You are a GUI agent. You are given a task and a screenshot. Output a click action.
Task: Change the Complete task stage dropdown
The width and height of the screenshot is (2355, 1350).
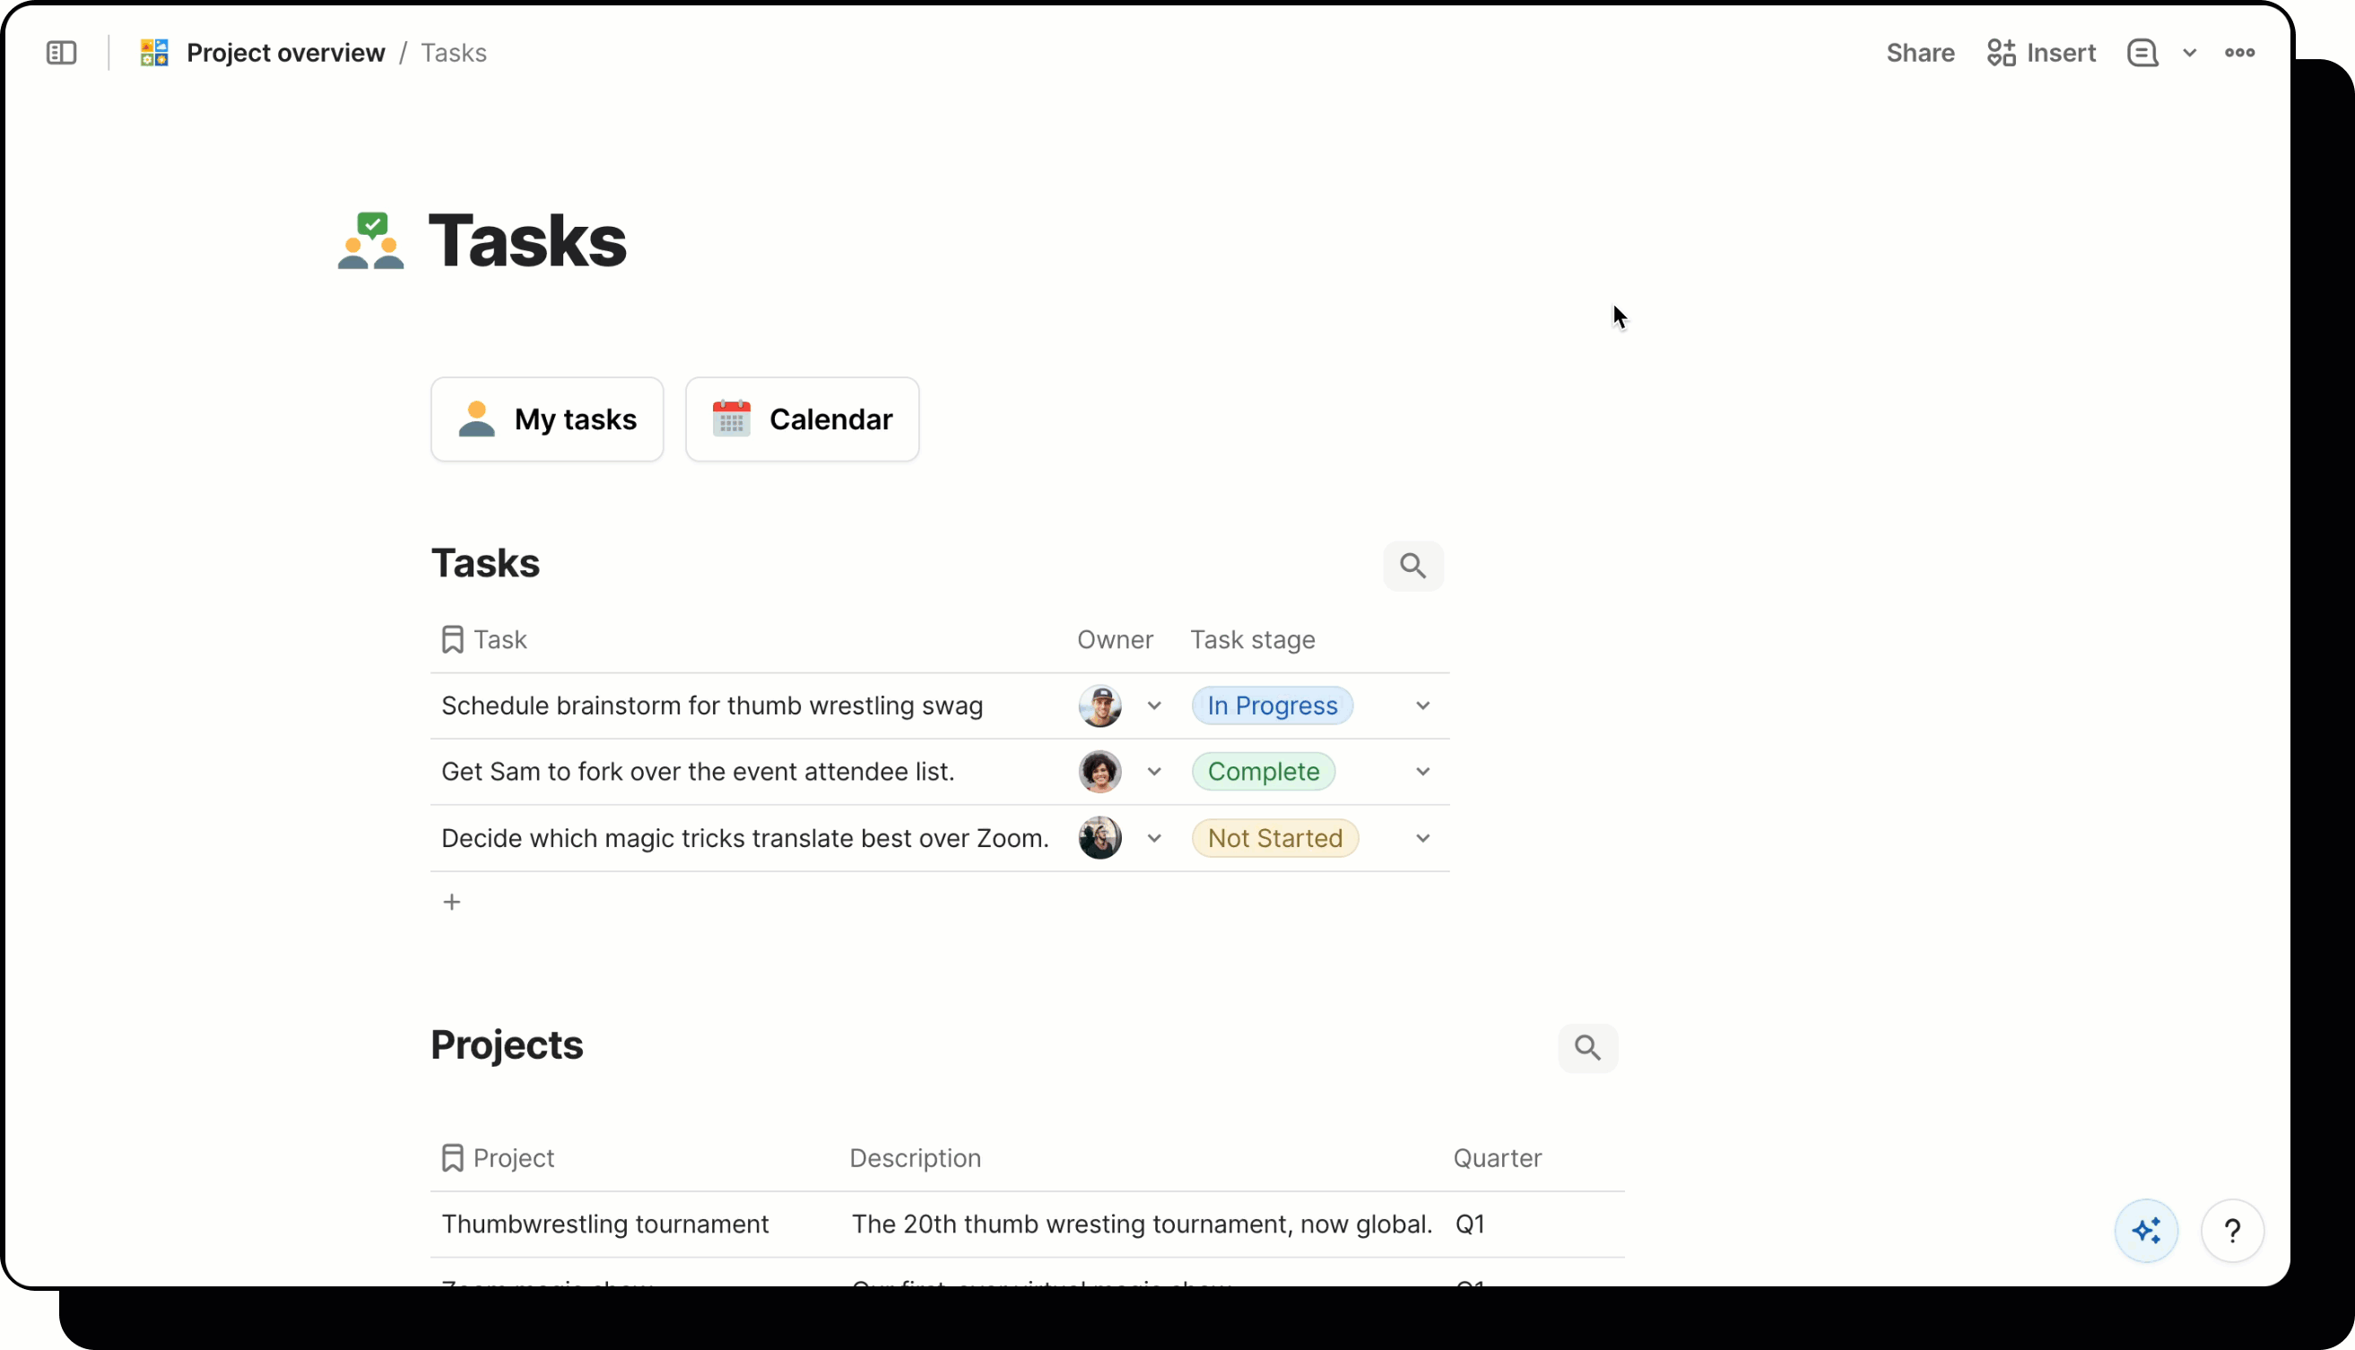tap(1422, 772)
